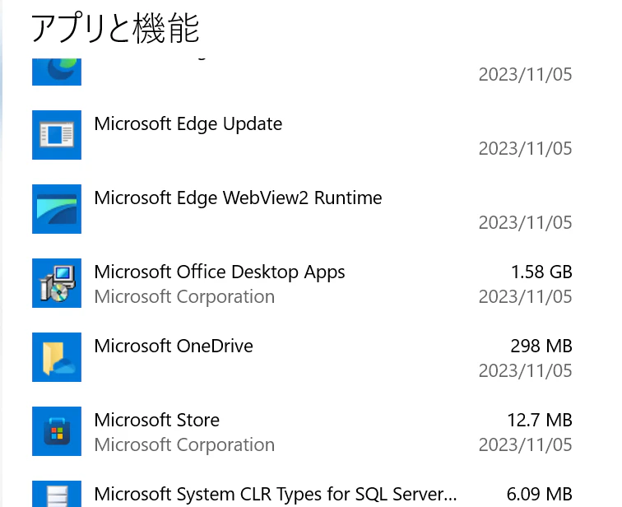Viewport: 622px width, 507px height.
Task: Click the Edge WebView2 Runtime icon
Action: [x=57, y=209]
